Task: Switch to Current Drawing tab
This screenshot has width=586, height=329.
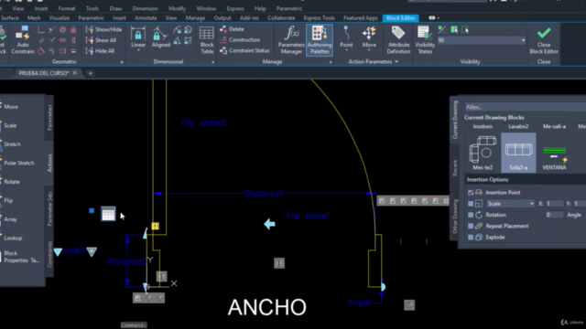Action: pos(455,120)
